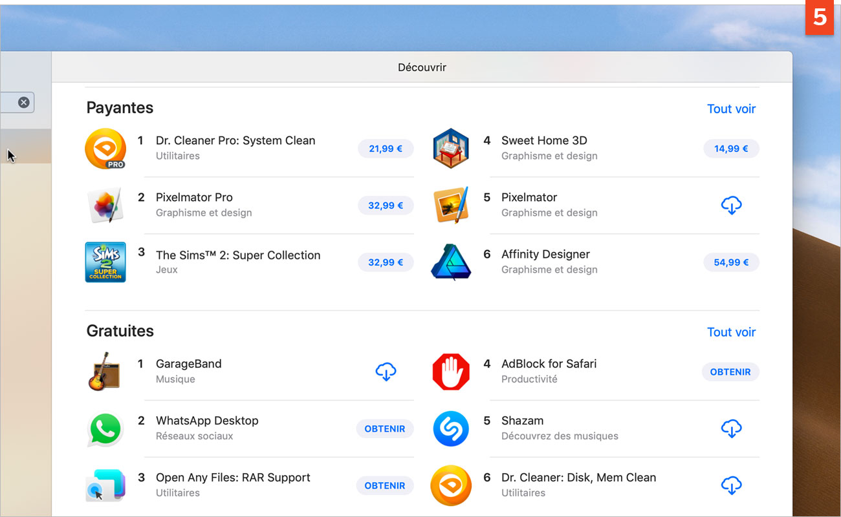Buy Sweet Home 3D for 14,99 €
Viewport: 841px width, 517px height.
(x=731, y=149)
